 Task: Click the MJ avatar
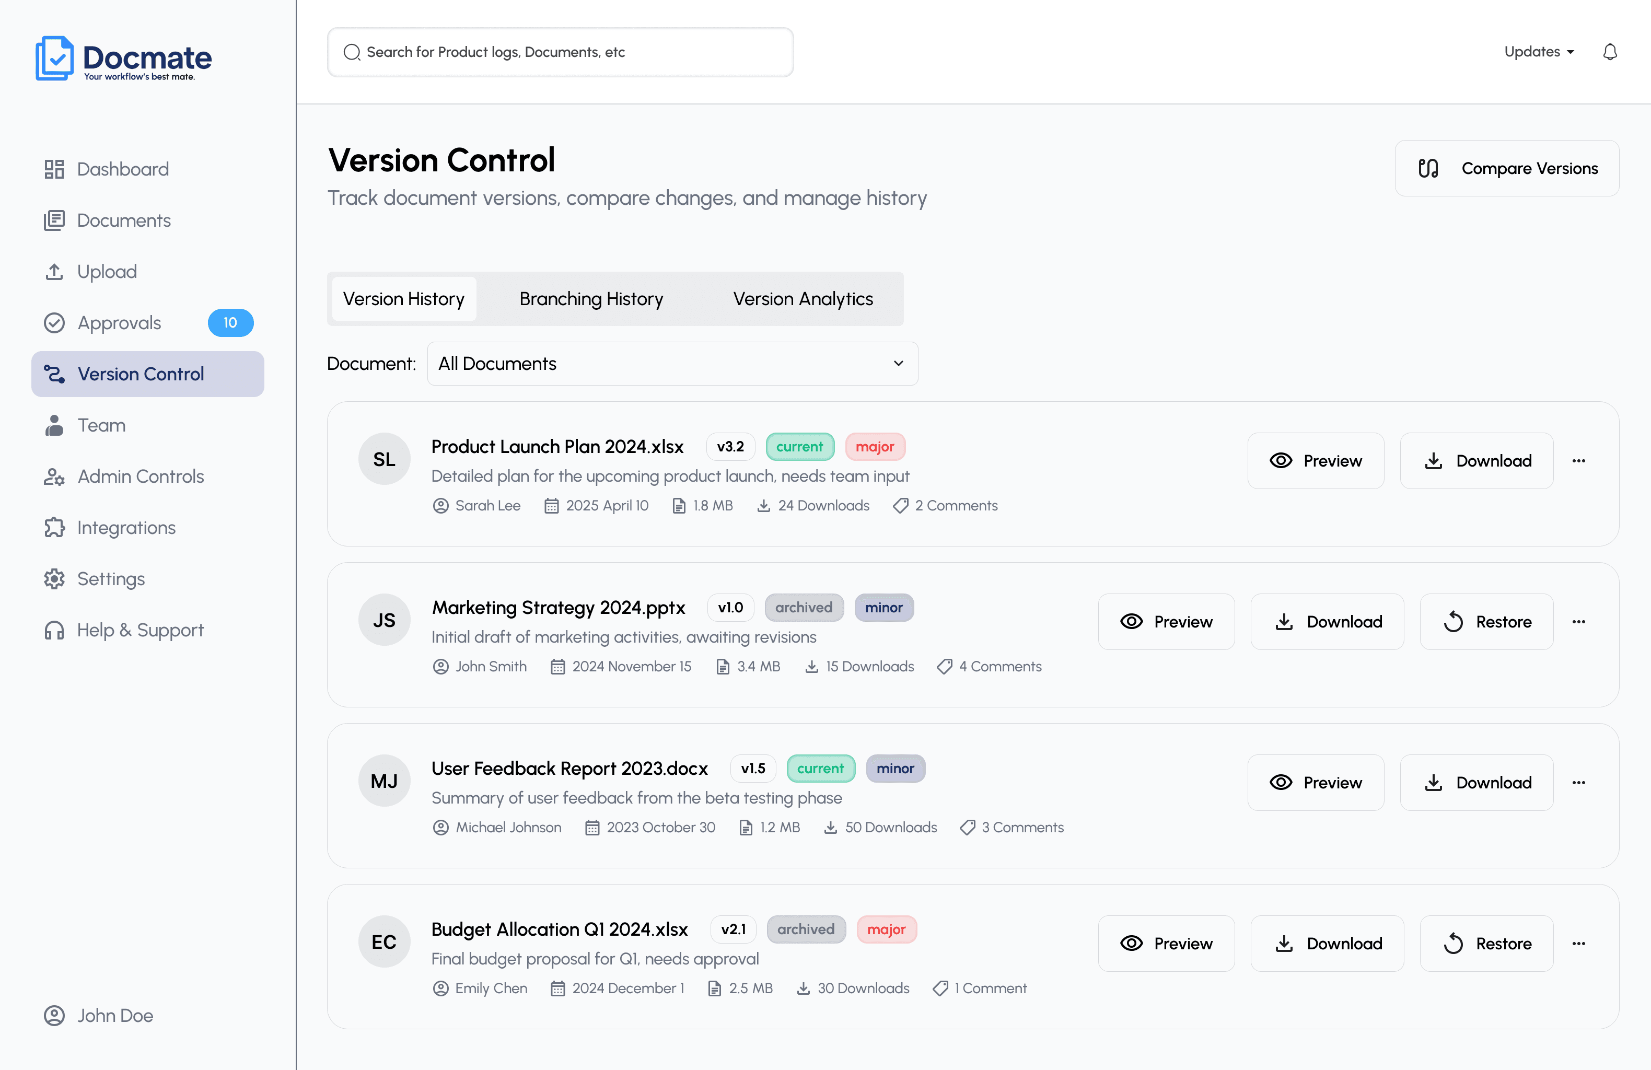coord(385,781)
